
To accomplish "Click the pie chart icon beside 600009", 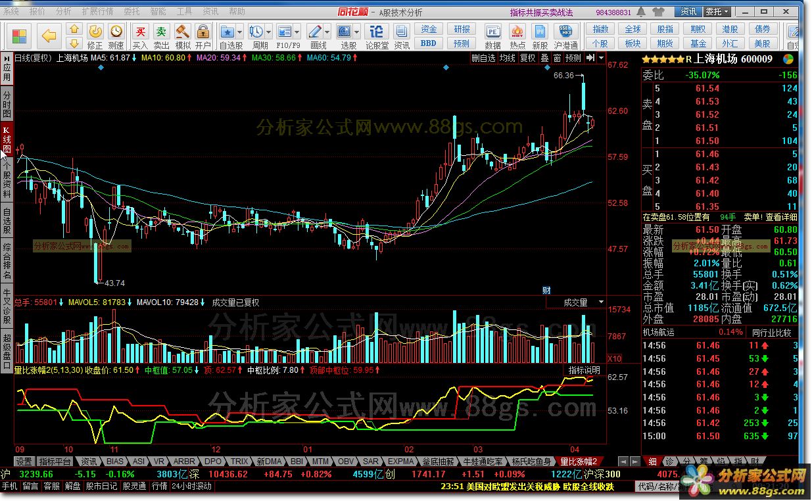I will 788,59.
